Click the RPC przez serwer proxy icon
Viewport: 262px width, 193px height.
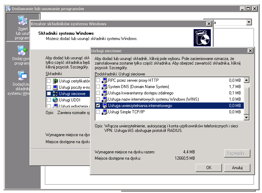click(x=105, y=80)
